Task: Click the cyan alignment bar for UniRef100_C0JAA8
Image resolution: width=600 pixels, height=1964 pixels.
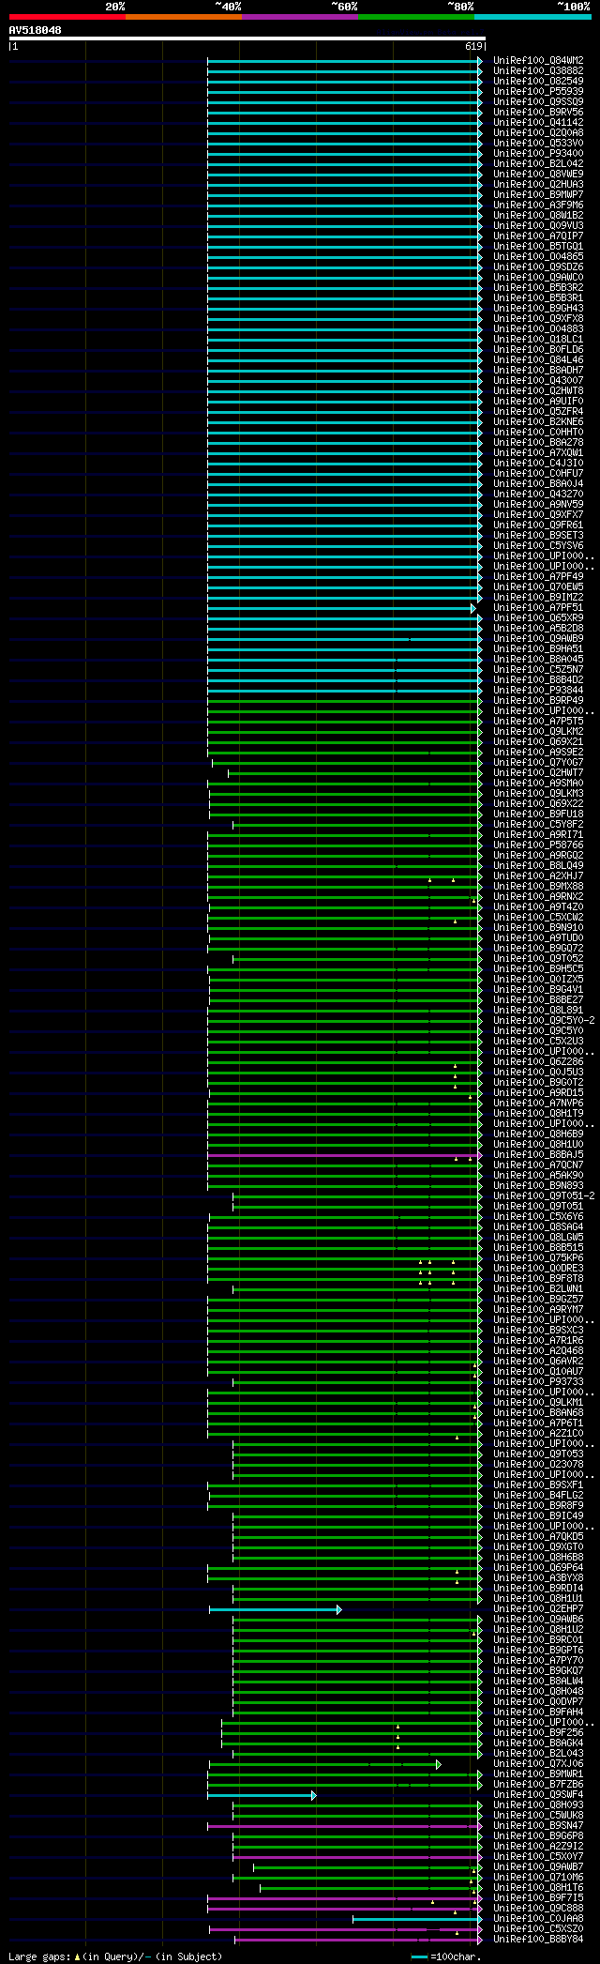Action: click(x=415, y=1920)
